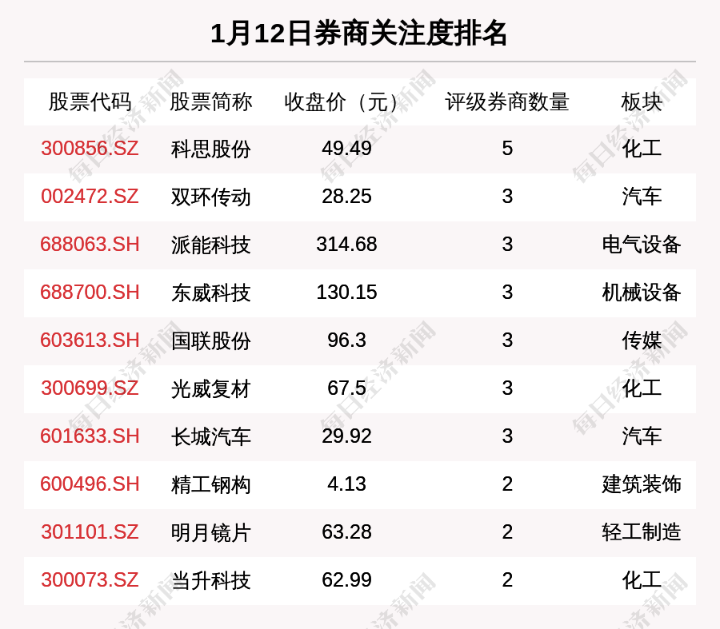Click the title 1月12日券商关注度排名
The height and width of the screenshot is (629, 720).
359,34
